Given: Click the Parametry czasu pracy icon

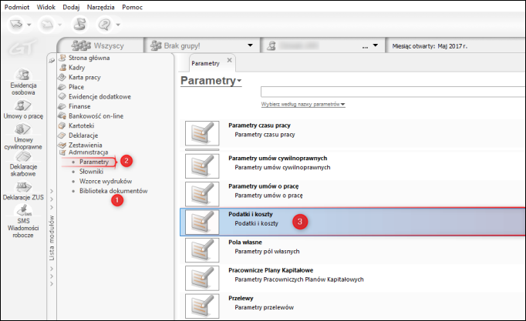Looking at the screenshot, I should pyautogui.click(x=202, y=133).
